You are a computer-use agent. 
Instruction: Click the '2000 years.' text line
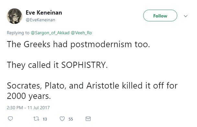(29, 96)
